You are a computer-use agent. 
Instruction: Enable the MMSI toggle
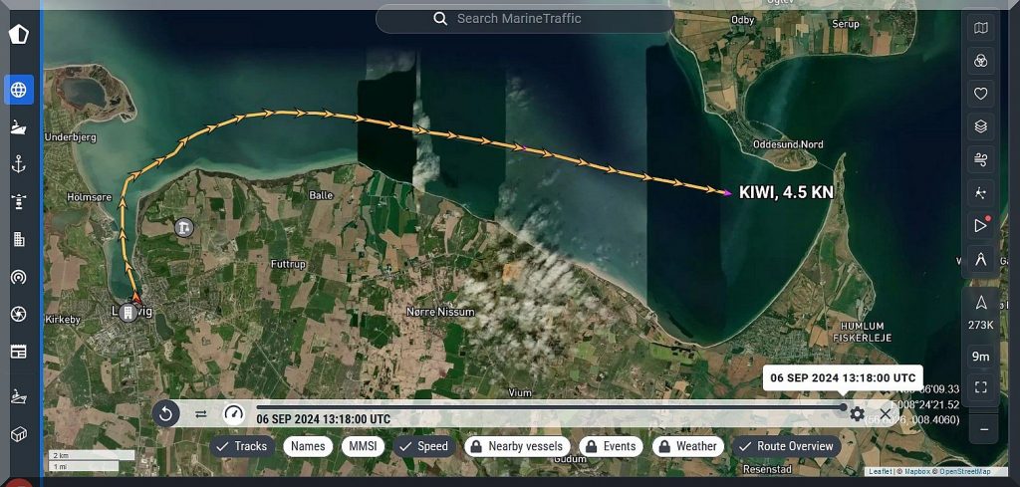363,446
